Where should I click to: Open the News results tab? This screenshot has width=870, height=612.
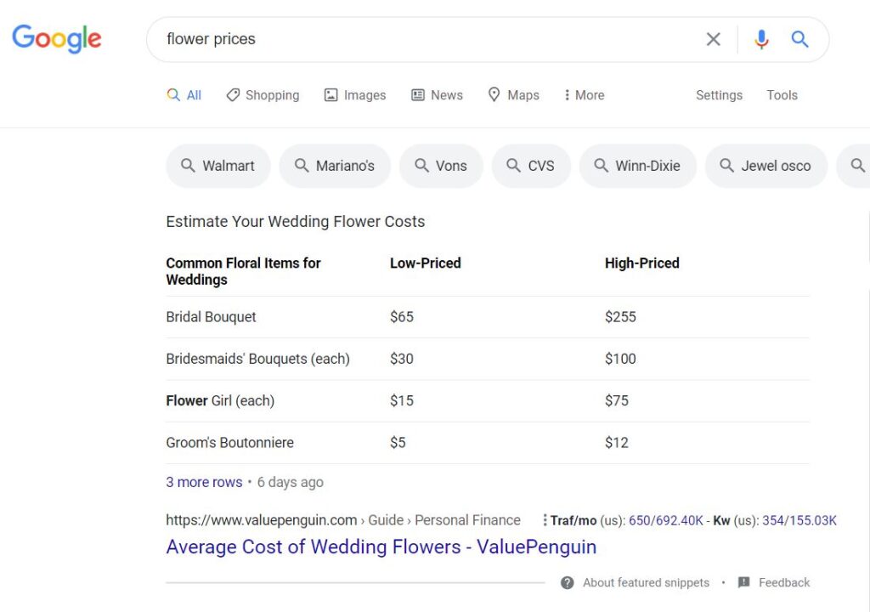pos(437,95)
